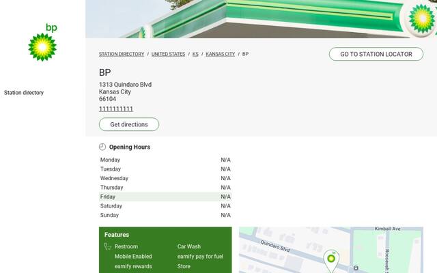Viewport: 437px width, 273px height.
Task: Click GO TO STATION LOCATOR button
Action: [376, 54]
